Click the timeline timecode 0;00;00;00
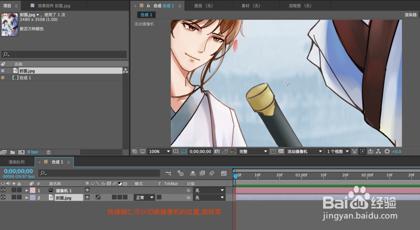 click(x=18, y=171)
